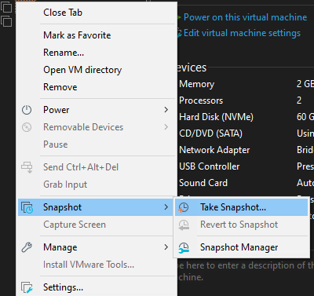
Task: Select the Processors device row
Action: tap(246, 100)
